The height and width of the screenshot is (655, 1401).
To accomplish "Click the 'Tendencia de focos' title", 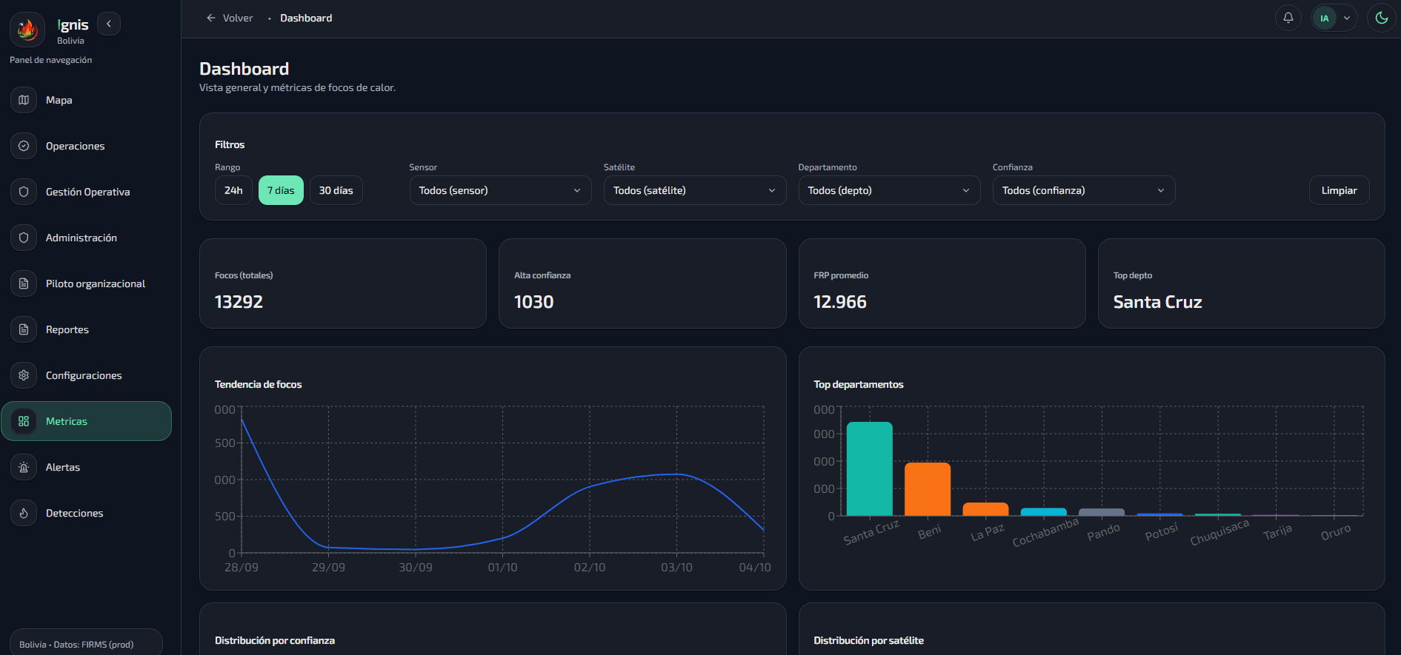I will [259, 384].
